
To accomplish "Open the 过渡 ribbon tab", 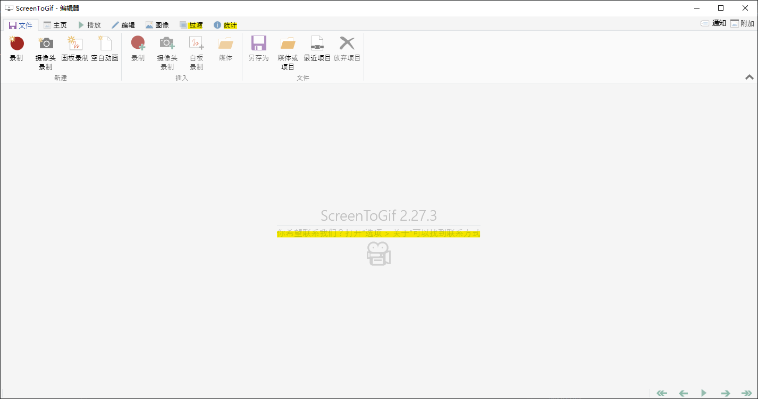I will point(191,25).
